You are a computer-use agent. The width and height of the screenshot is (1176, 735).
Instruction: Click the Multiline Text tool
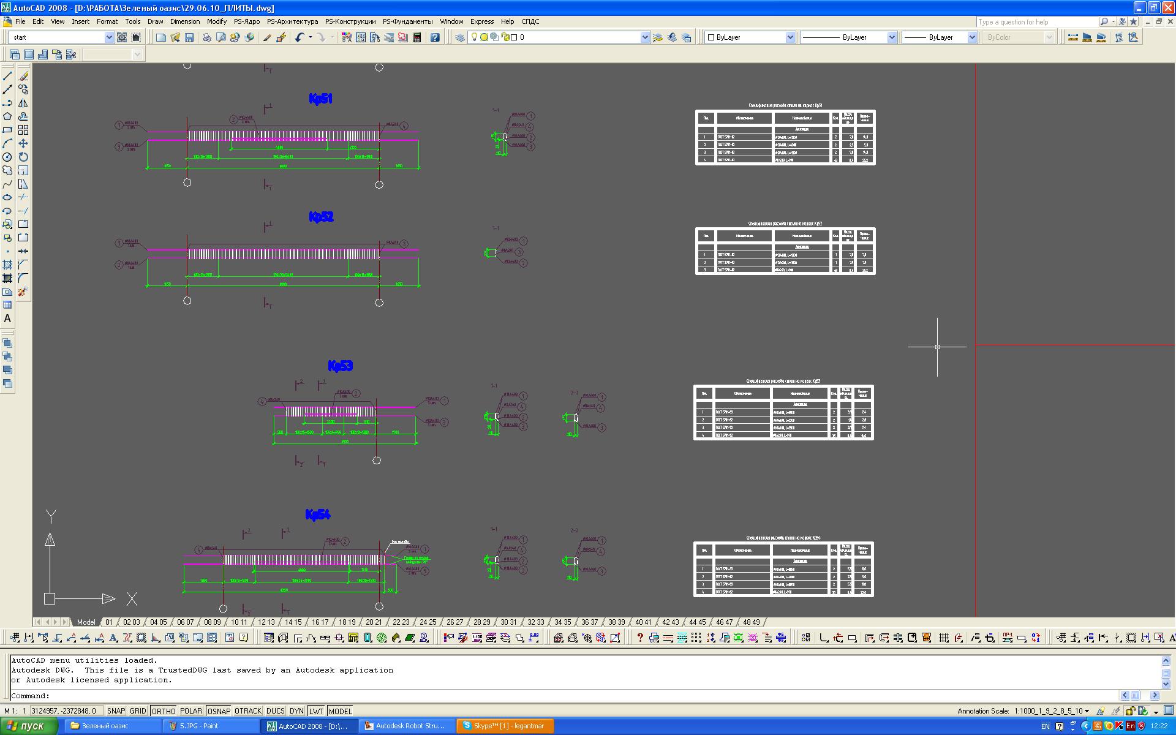[x=7, y=318]
